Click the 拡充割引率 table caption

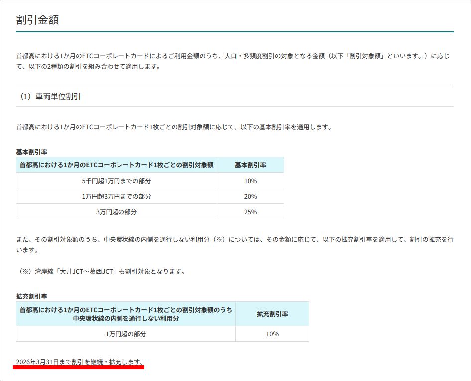click(x=31, y=296)
